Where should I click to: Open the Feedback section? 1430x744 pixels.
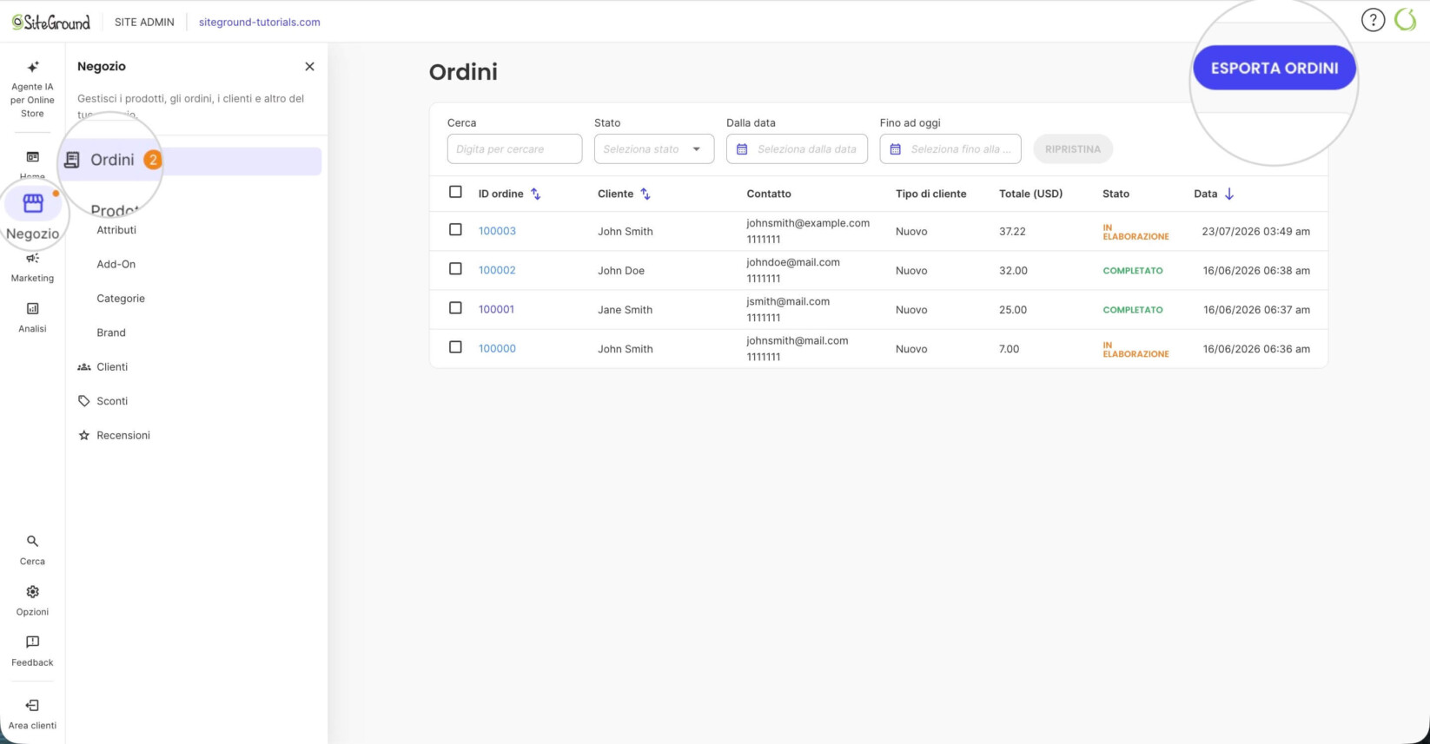click(32, 651)
